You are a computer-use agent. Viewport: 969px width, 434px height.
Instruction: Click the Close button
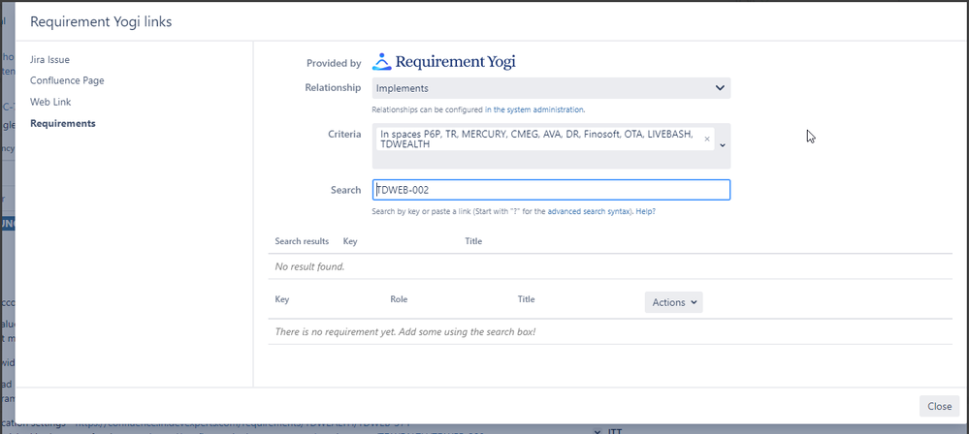click(x=939, y=406)
